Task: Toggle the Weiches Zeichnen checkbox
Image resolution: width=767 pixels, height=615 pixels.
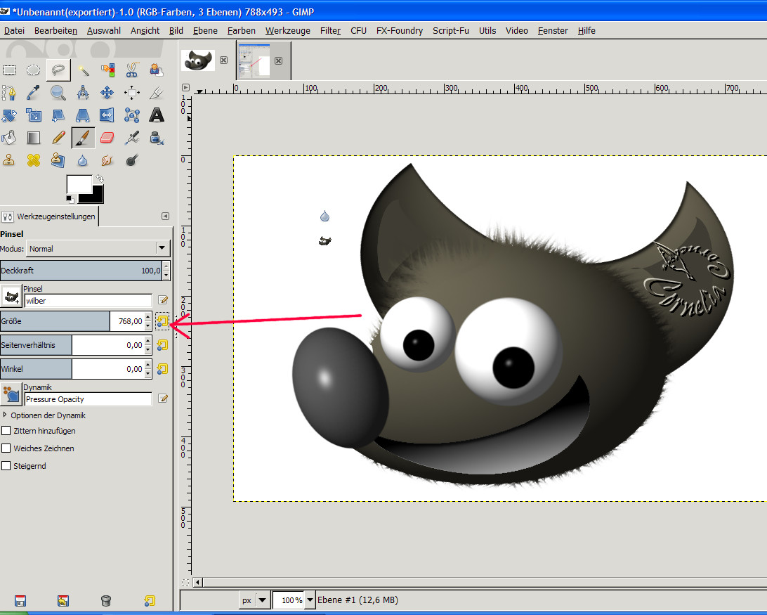Action: [6, 448]
